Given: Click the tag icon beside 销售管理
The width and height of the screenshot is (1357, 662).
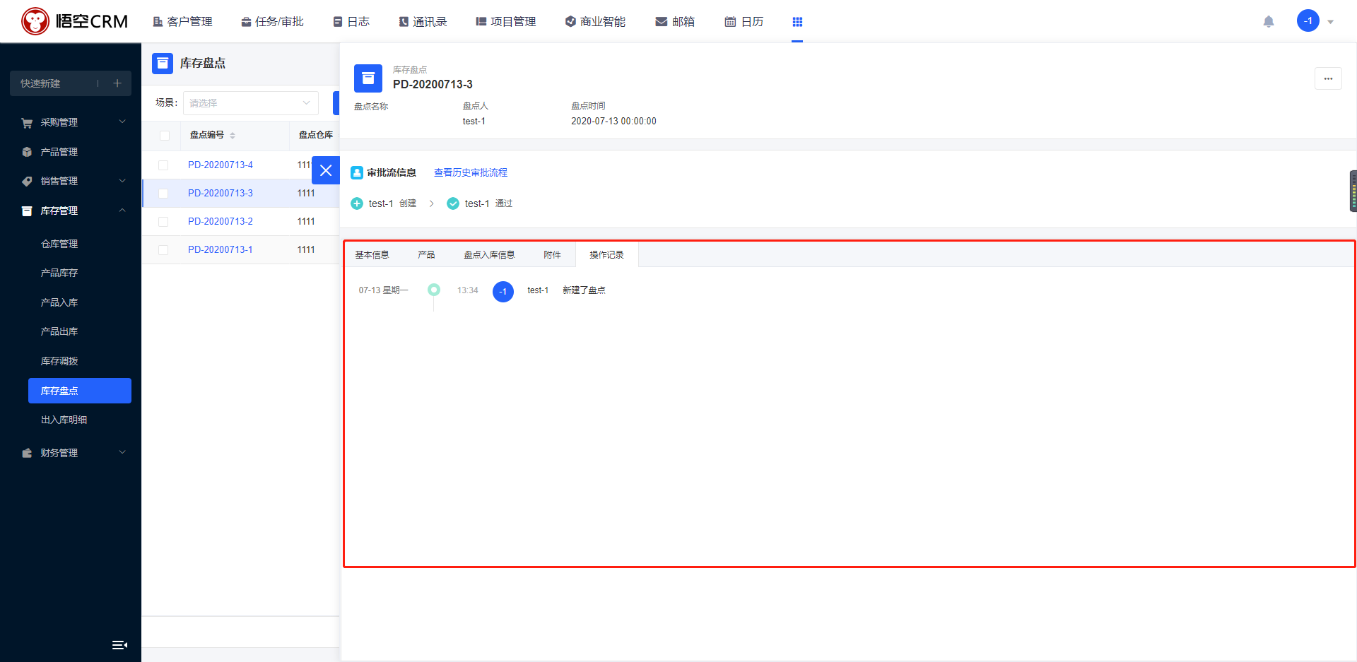Looking at the screenshot, I should click(27, 182).
